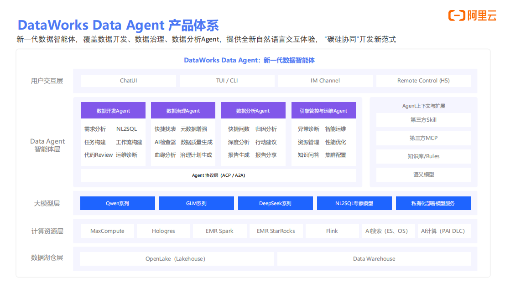This screenshot has width=505, height=283.
Task: Select the 第三方Skill box
Action: (423, 120)
